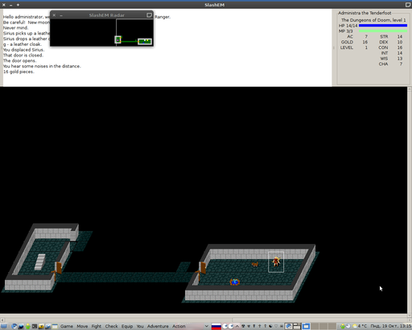Click the message "16 gold pieces."

tap(19, 72)
